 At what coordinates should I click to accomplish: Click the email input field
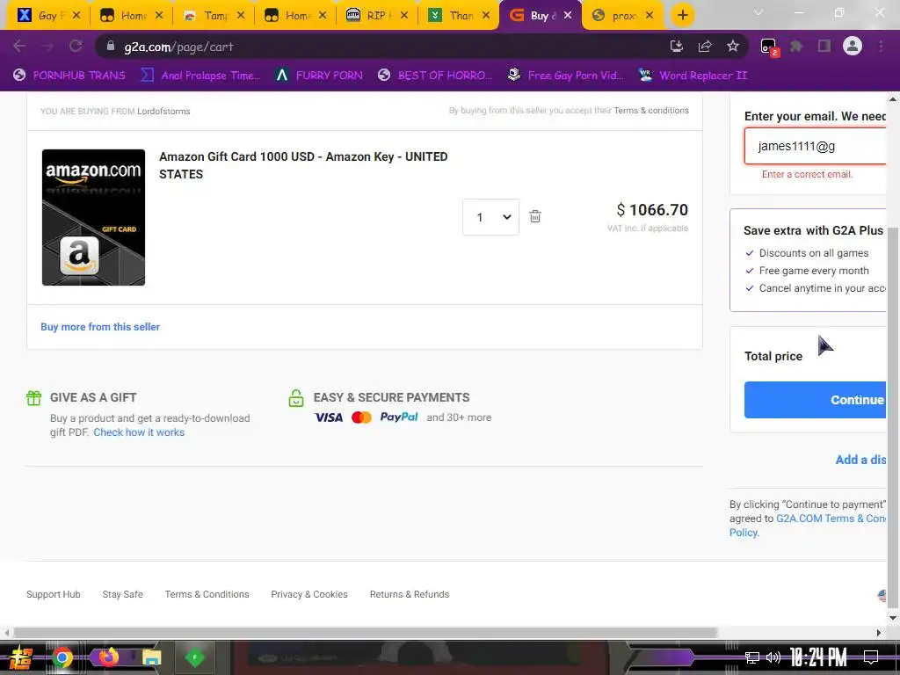[x=816, y=147]
